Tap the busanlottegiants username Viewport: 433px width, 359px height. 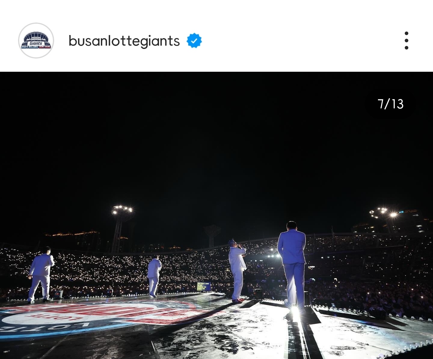coord(124,41)
